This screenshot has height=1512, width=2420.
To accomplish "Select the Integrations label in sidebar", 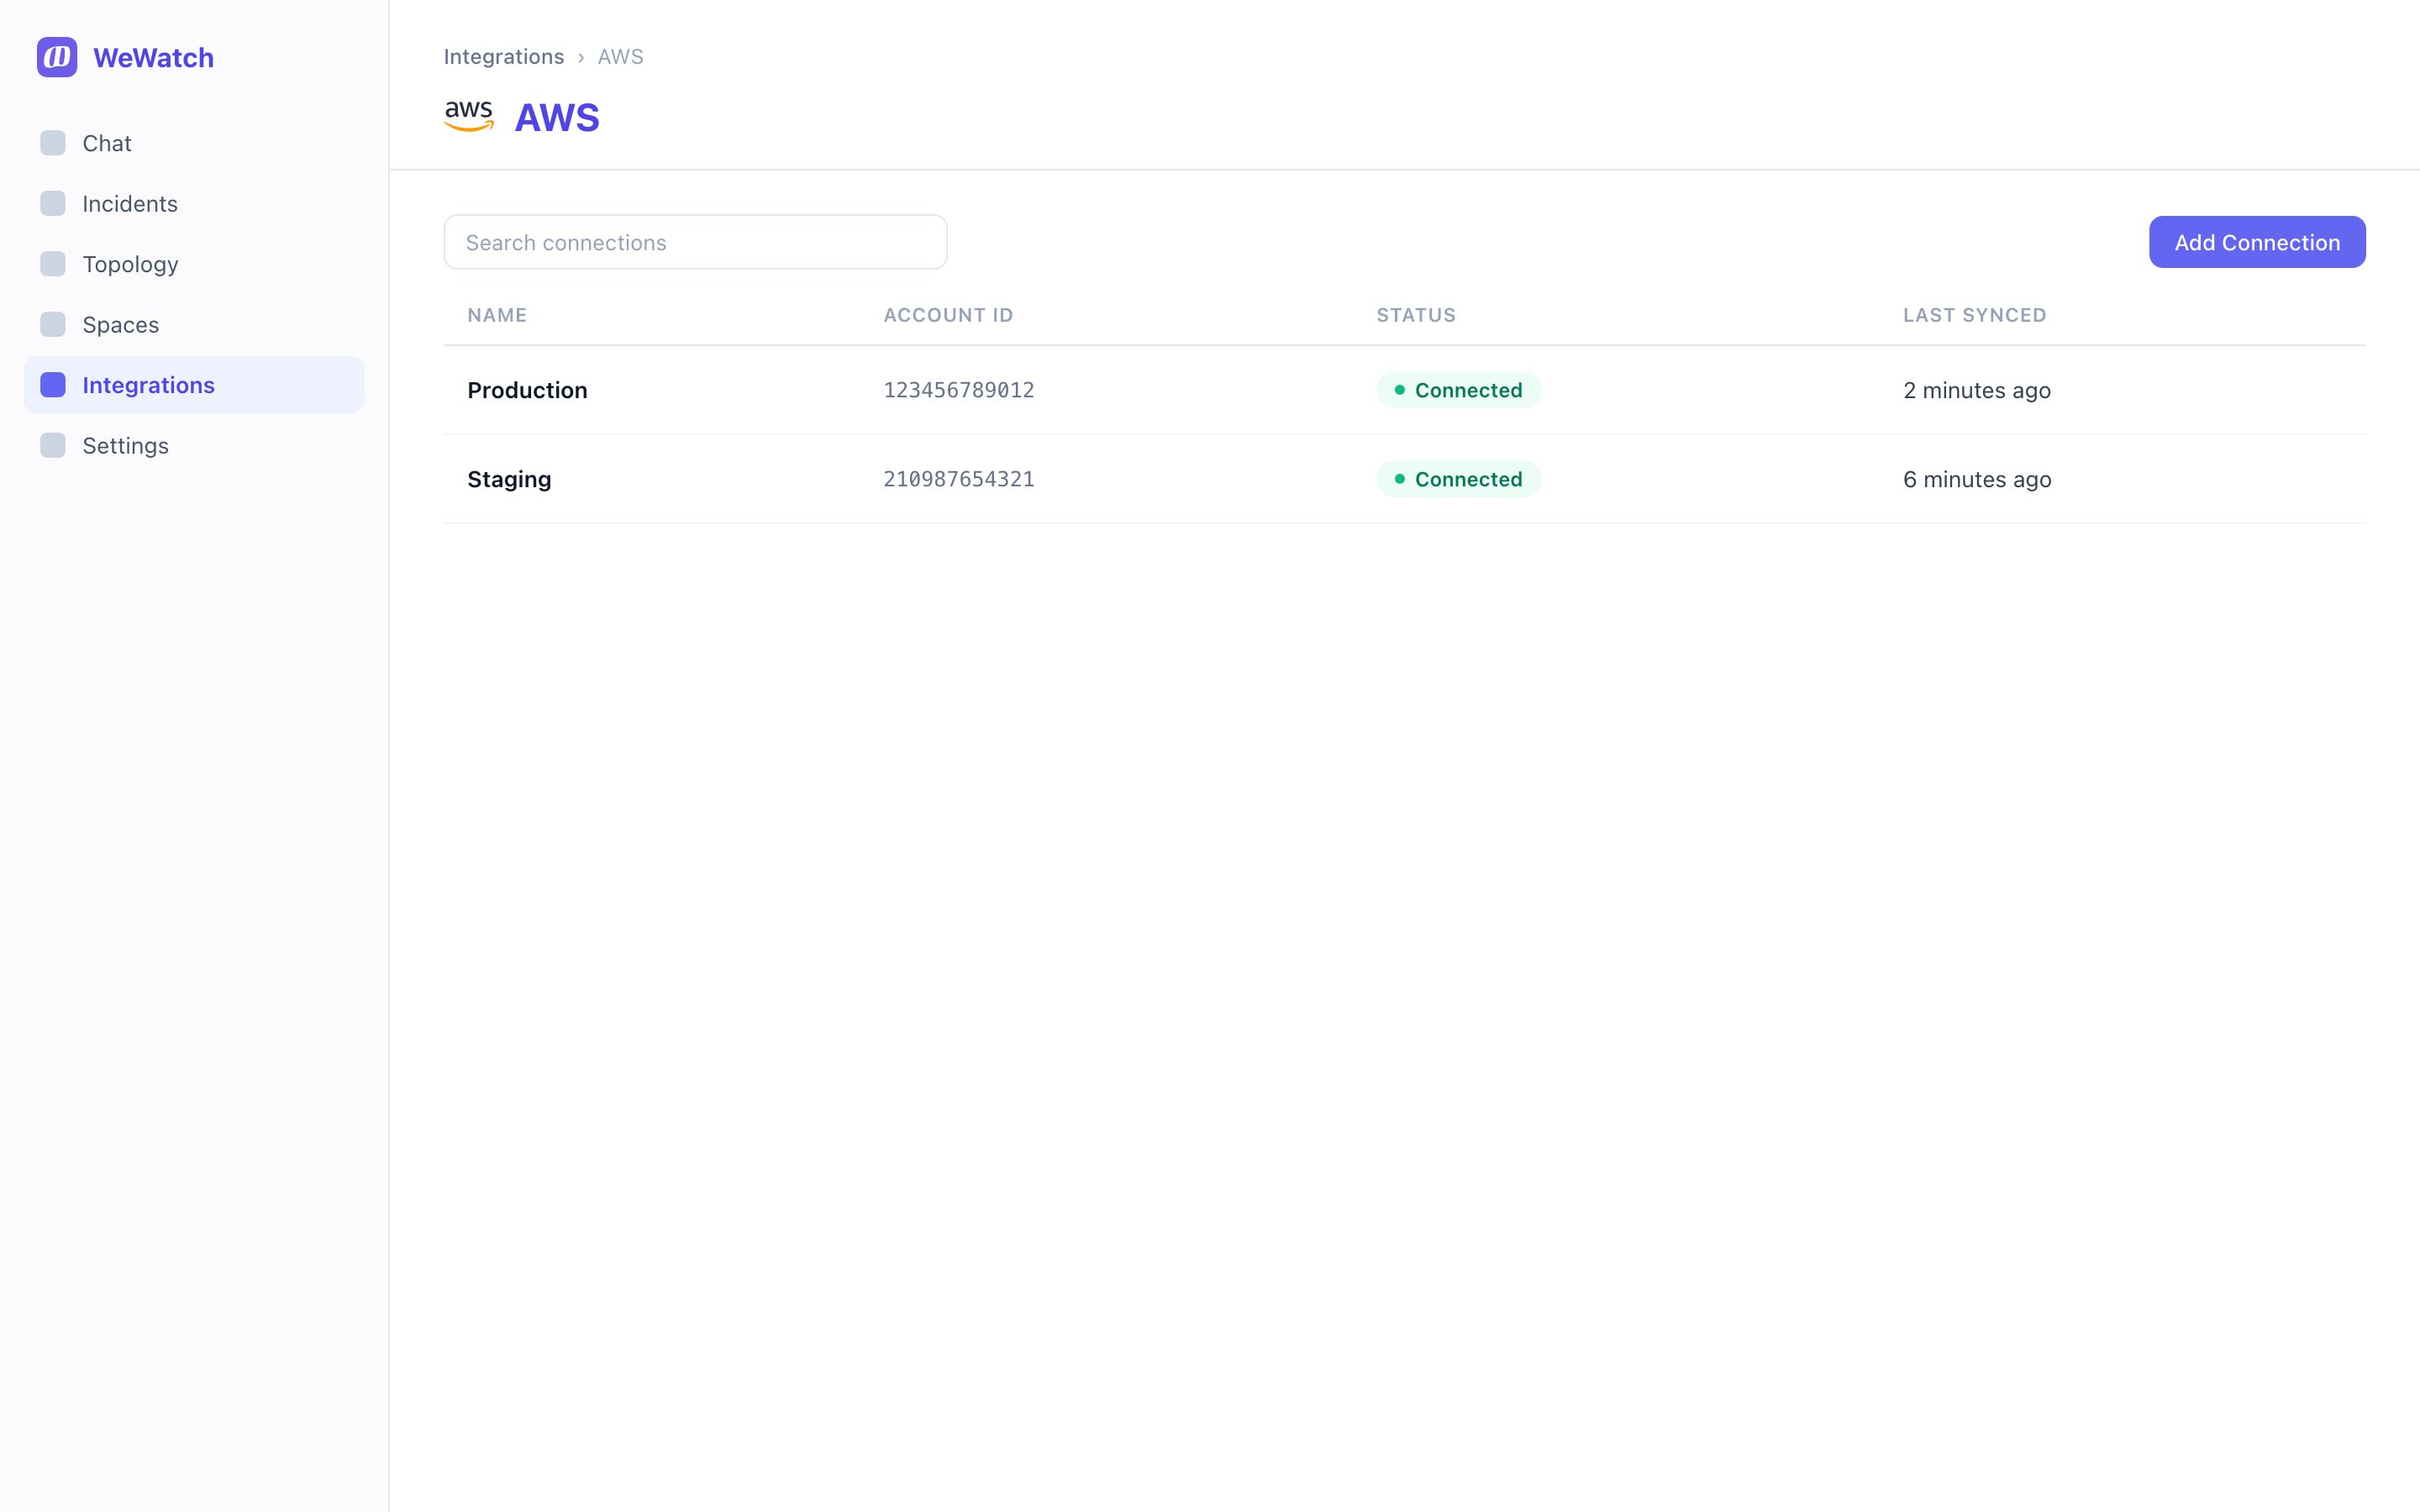I will point(148,385).
